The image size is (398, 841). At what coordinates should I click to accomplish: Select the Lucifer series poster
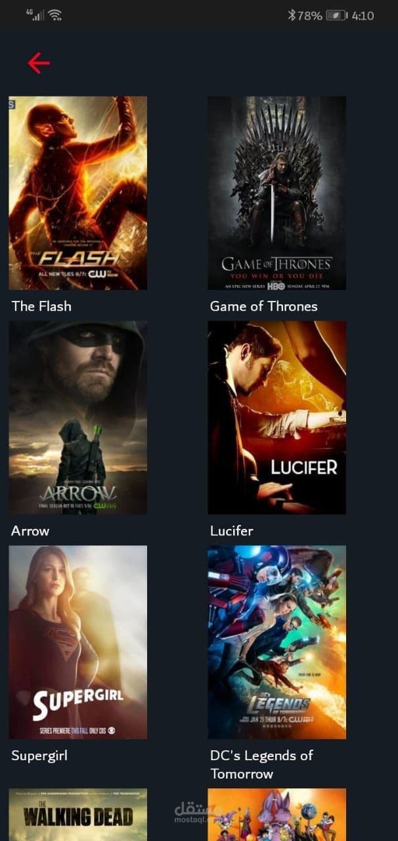276,417
